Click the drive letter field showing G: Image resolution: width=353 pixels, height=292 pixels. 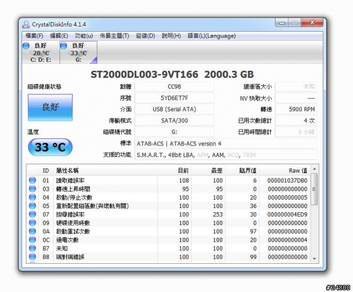pyautogui.click(x=174, y=132)
